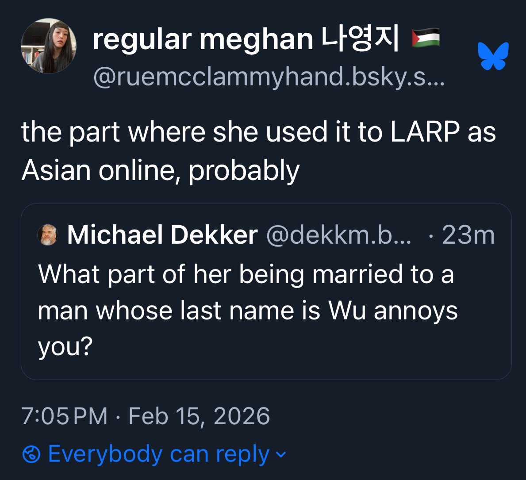Open the 7:05 PM · Feb 15, 2026 timestamp

click(x=146, y=416)
